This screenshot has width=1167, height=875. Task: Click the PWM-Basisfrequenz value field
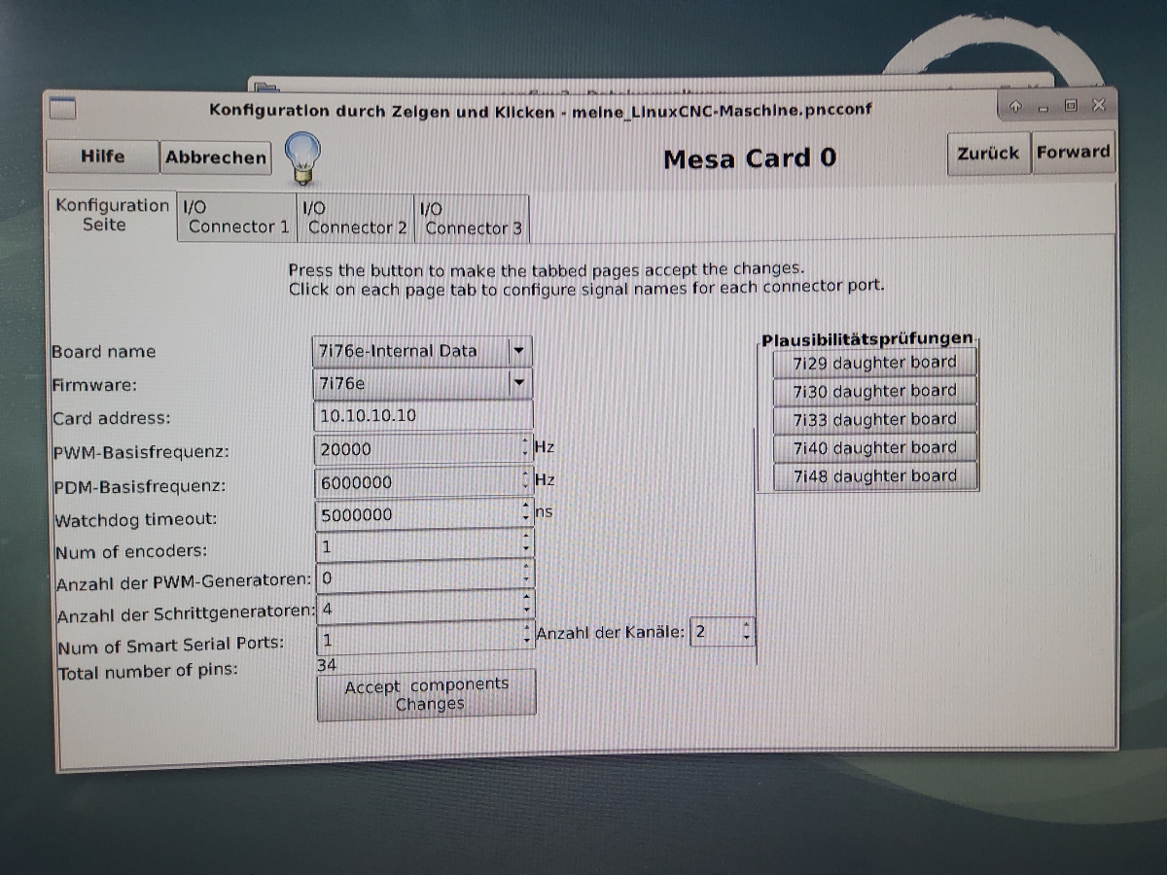(x=418, y=449)
